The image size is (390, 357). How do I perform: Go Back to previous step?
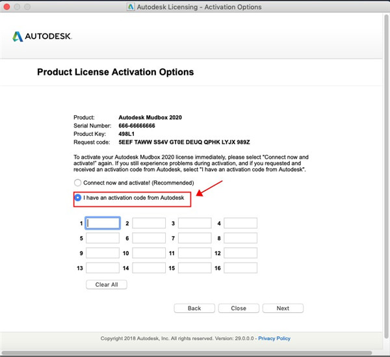pos(194,308)
